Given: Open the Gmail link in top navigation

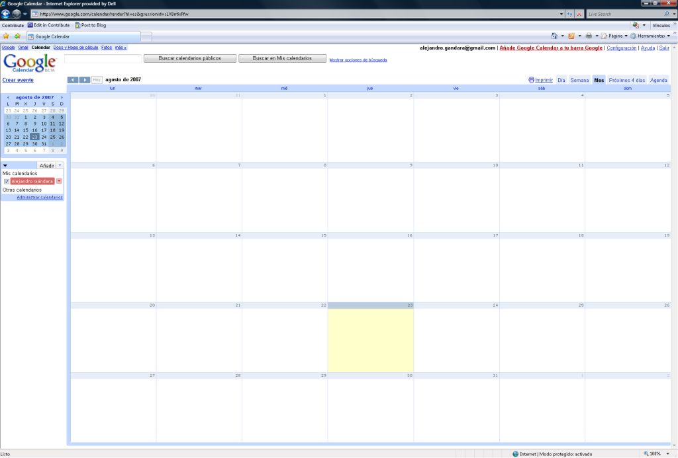Looking at the screenshot, I should point(23,48).
